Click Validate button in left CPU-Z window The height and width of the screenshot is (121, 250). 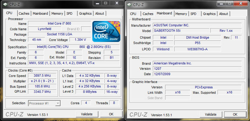tap(87, 114)
